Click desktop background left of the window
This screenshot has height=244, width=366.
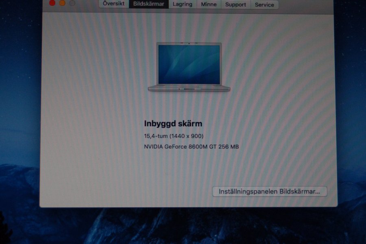tap(20, 102)
